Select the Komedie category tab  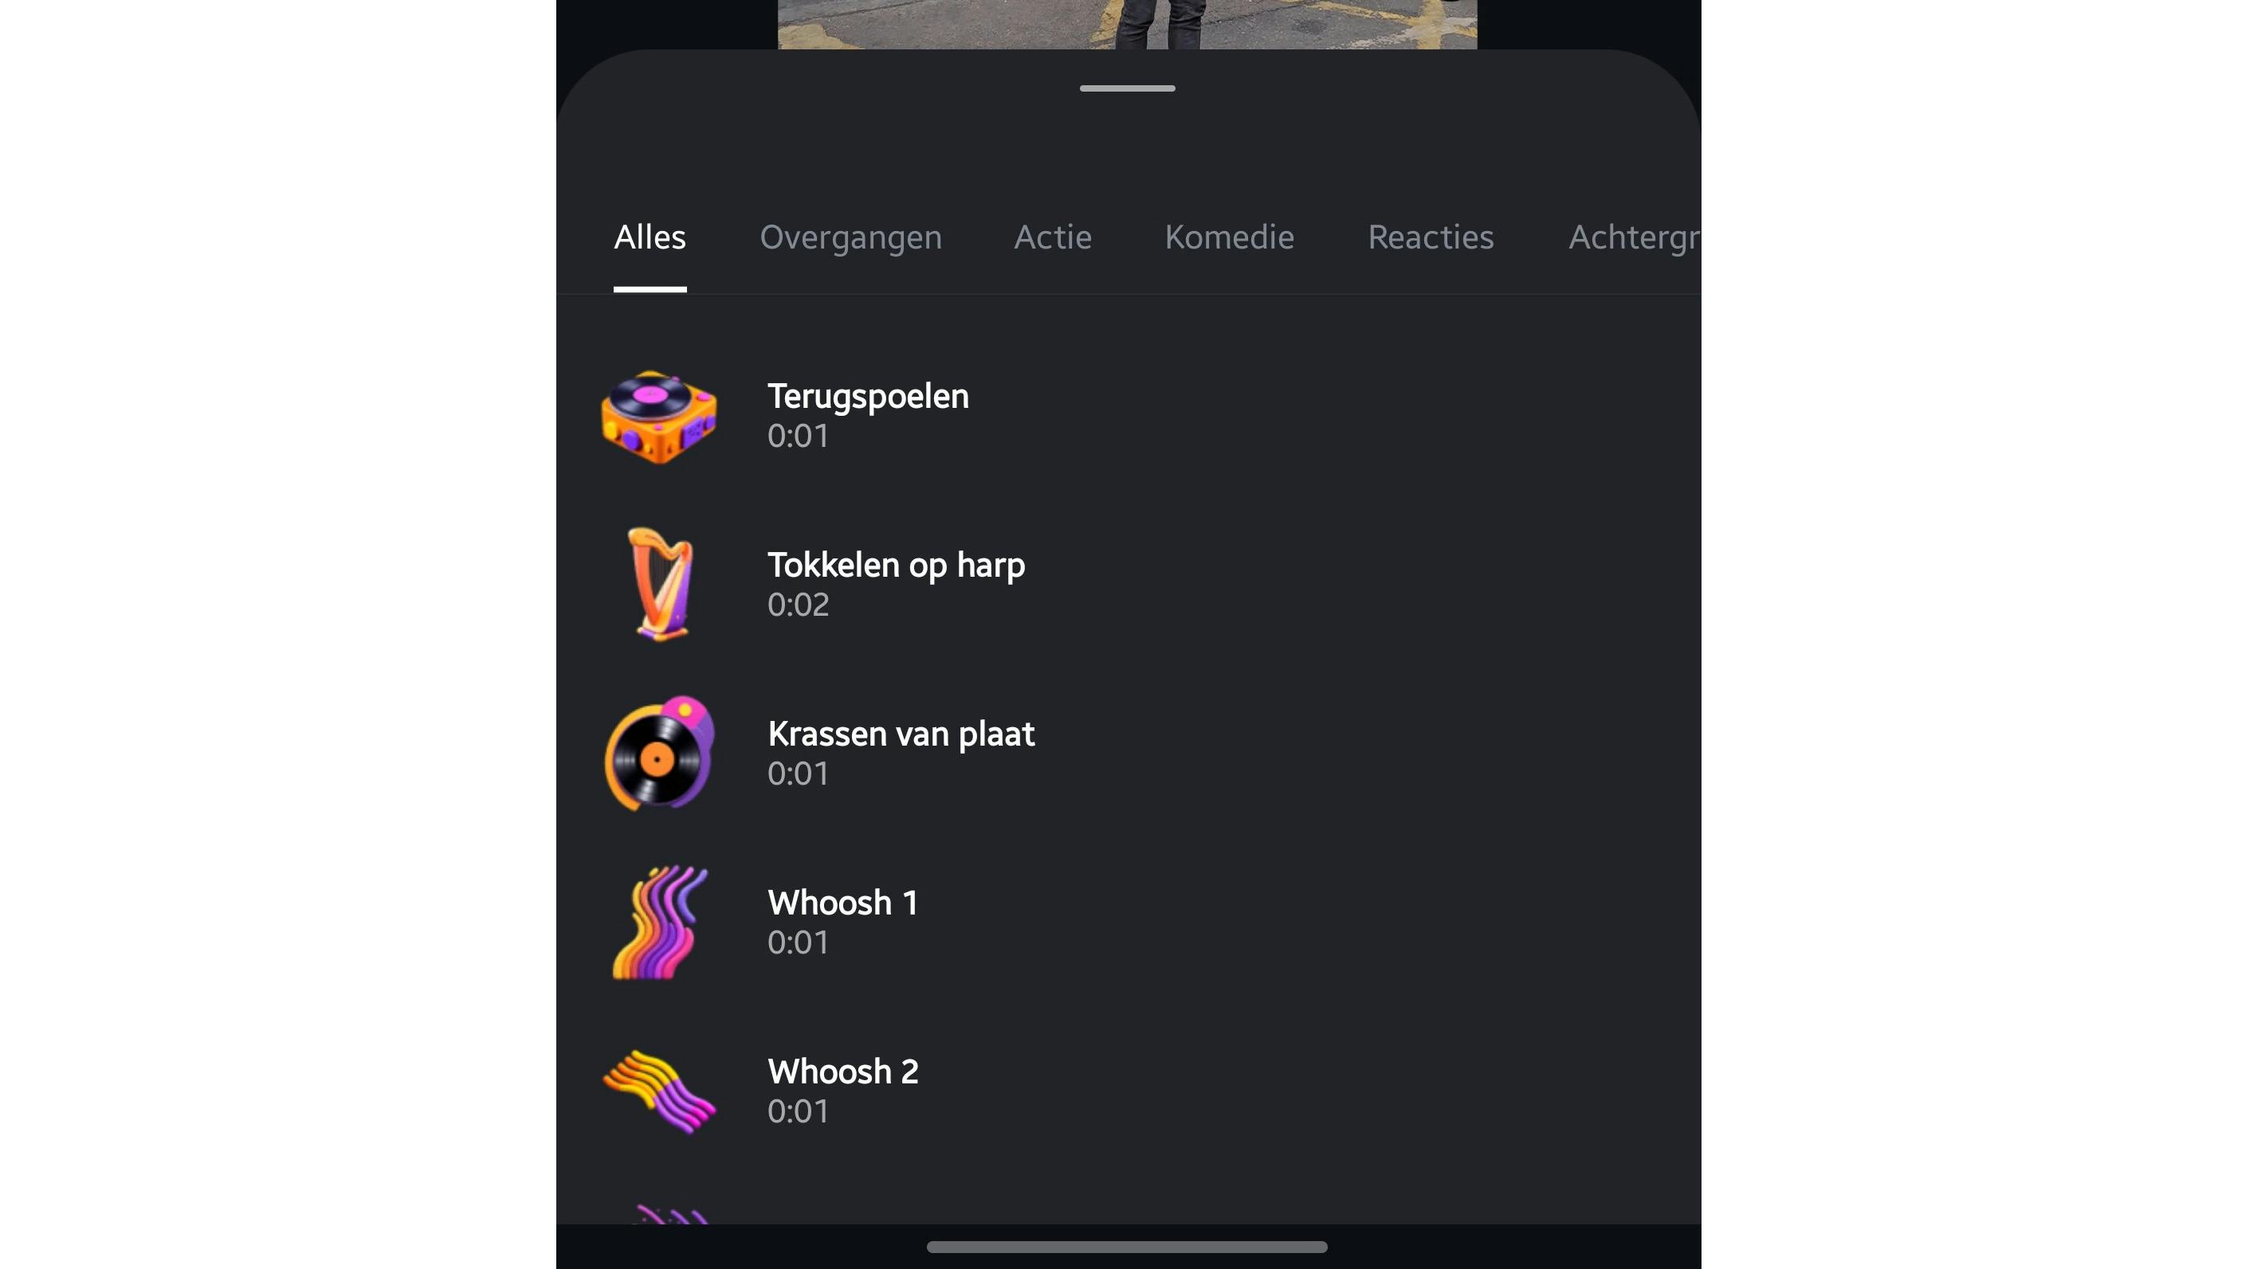pyautogui.click(x=1229, y=237)
